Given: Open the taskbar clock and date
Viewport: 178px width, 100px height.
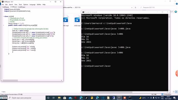Looking at the screenshot, I should (x=168, y=98).
